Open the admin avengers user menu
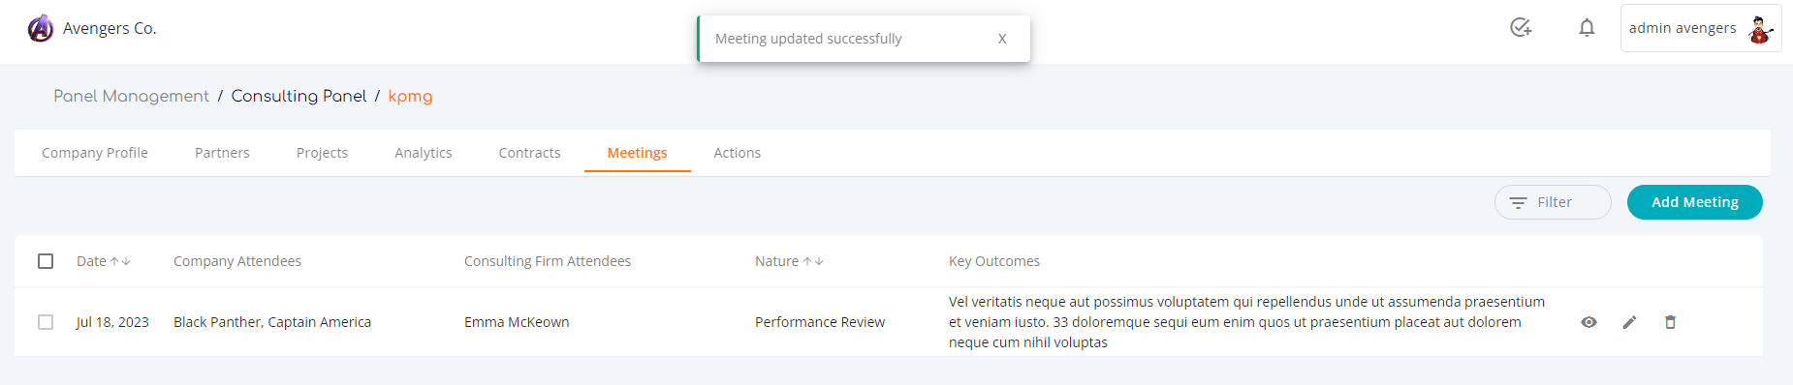The height and width of the screenshot is (385, 1793). tap(1701, 28)
